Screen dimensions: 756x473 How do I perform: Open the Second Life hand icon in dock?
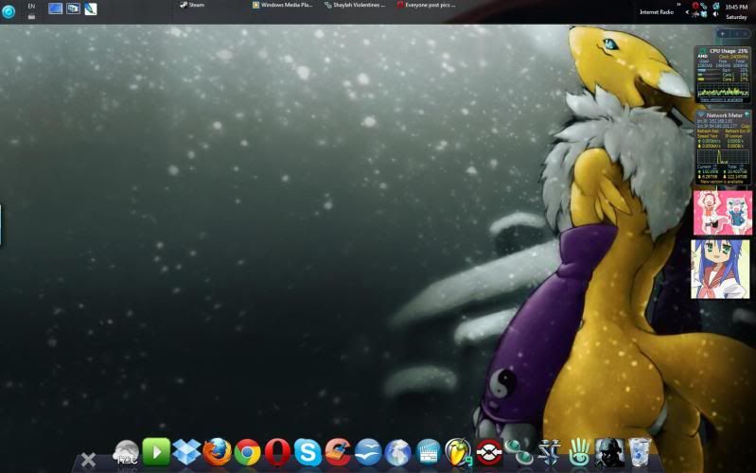click(x=579, y=452)
